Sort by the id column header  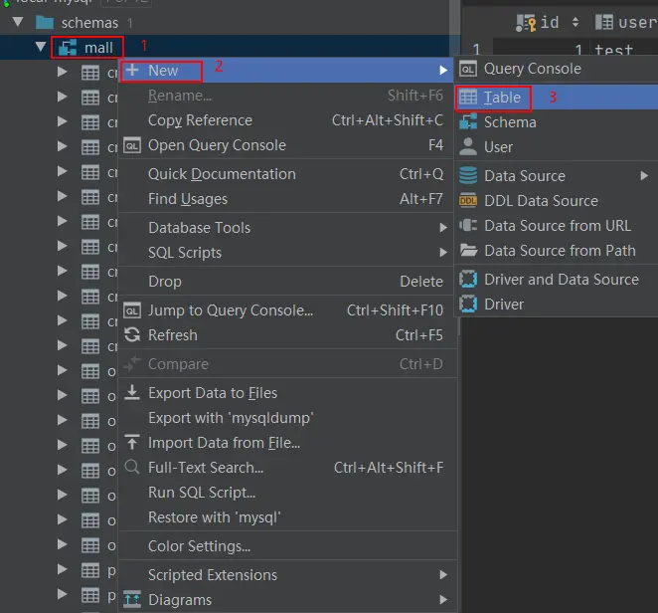[548, 22]
